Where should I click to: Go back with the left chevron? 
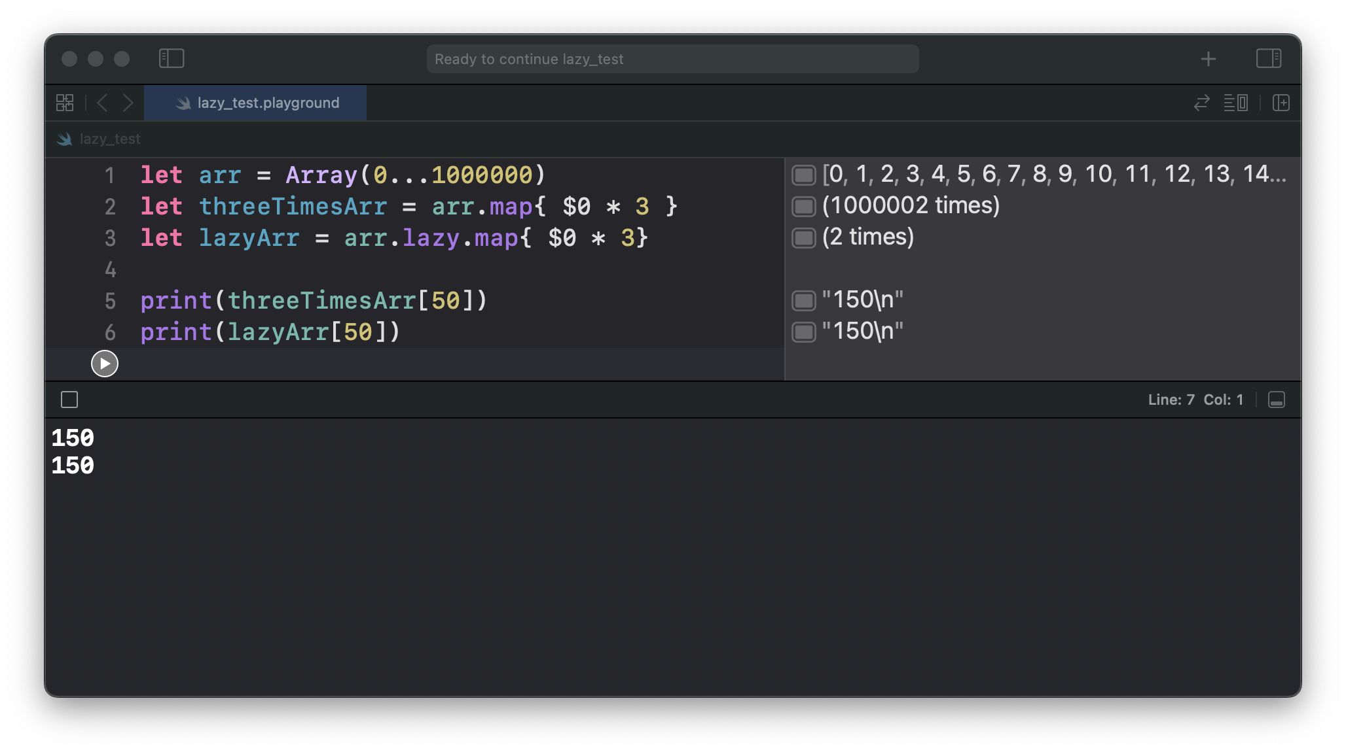103,103
